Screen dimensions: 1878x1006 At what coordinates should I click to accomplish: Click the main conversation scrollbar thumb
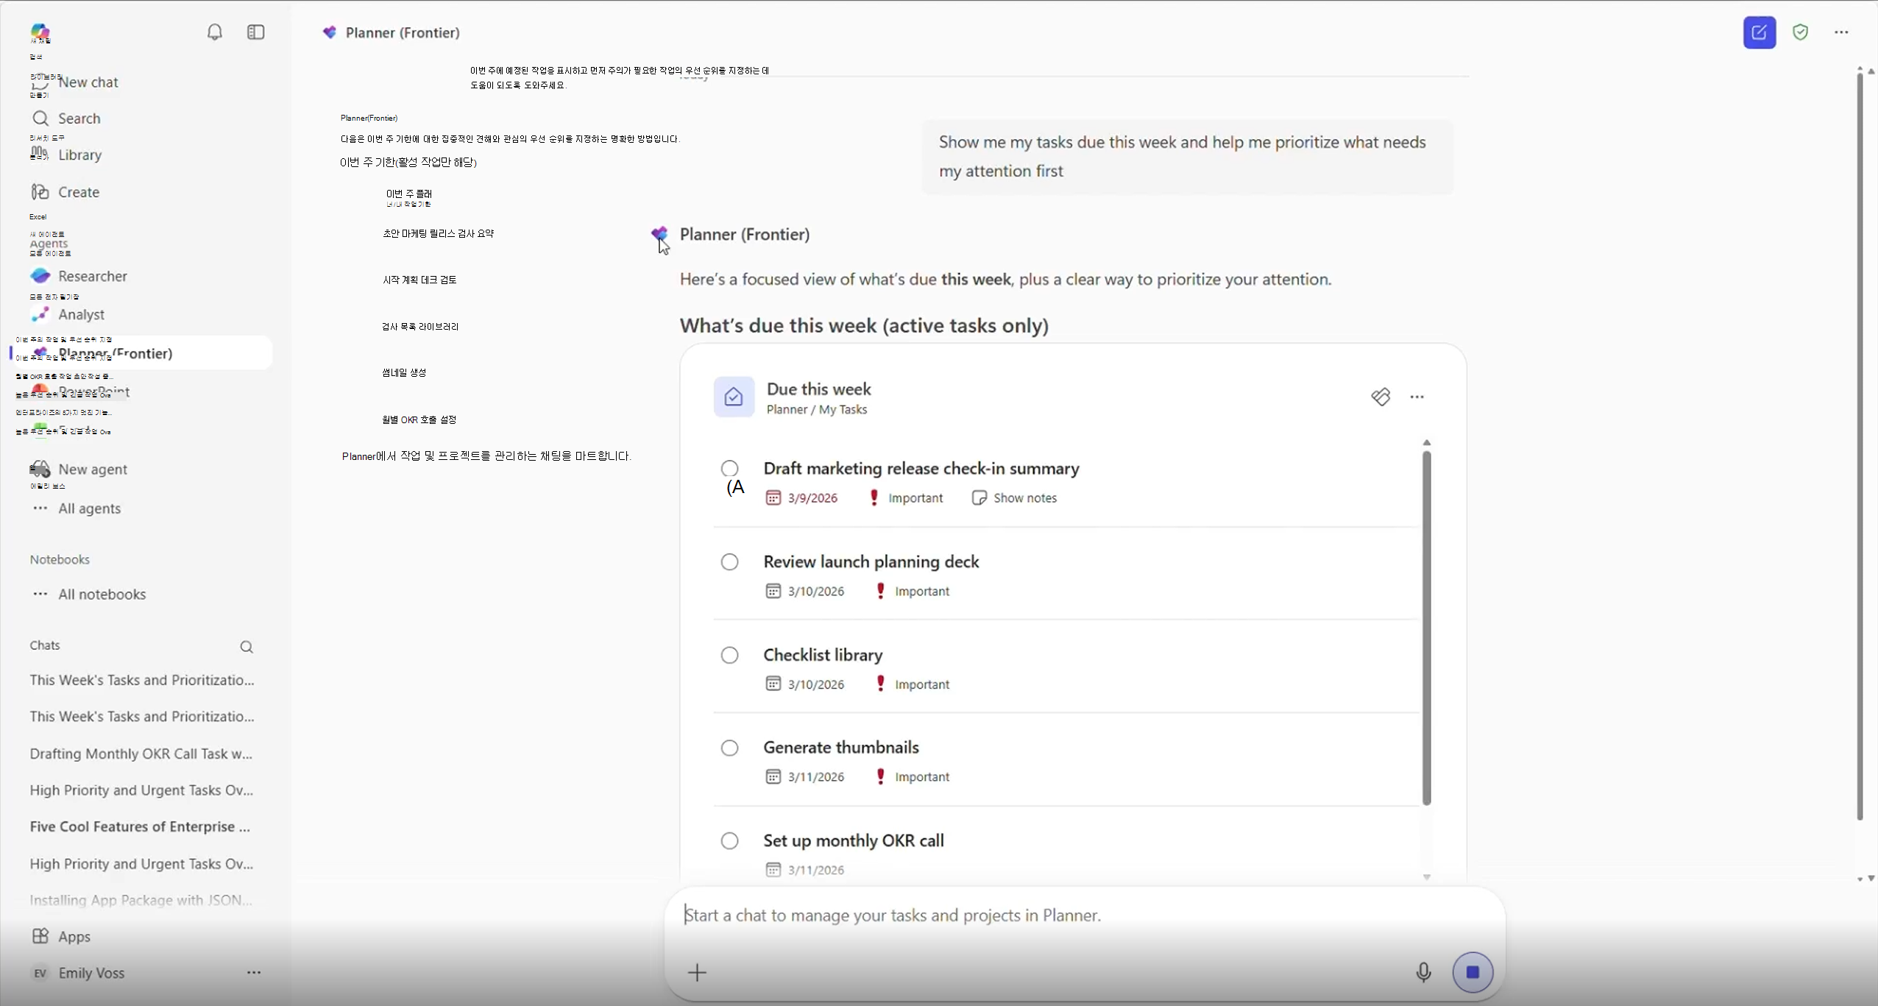[1860, 446]
